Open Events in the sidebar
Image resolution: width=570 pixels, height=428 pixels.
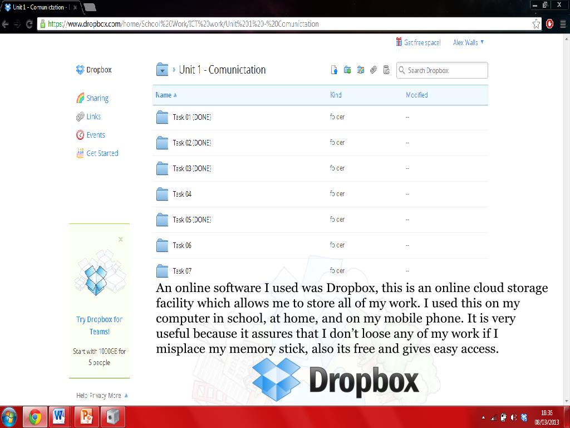click(91, 135)
